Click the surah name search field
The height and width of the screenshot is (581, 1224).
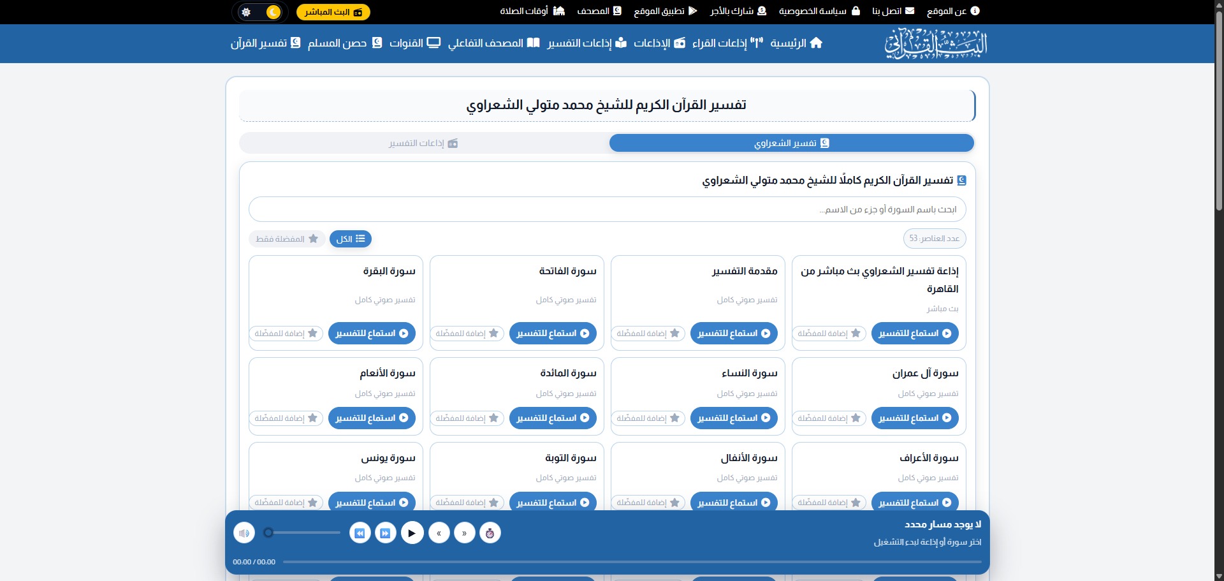coord(607,210)
